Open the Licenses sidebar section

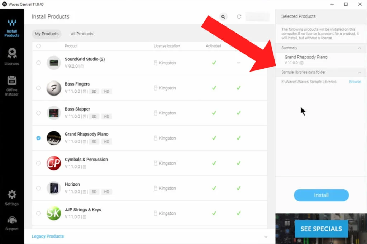[x=12, y=57]
